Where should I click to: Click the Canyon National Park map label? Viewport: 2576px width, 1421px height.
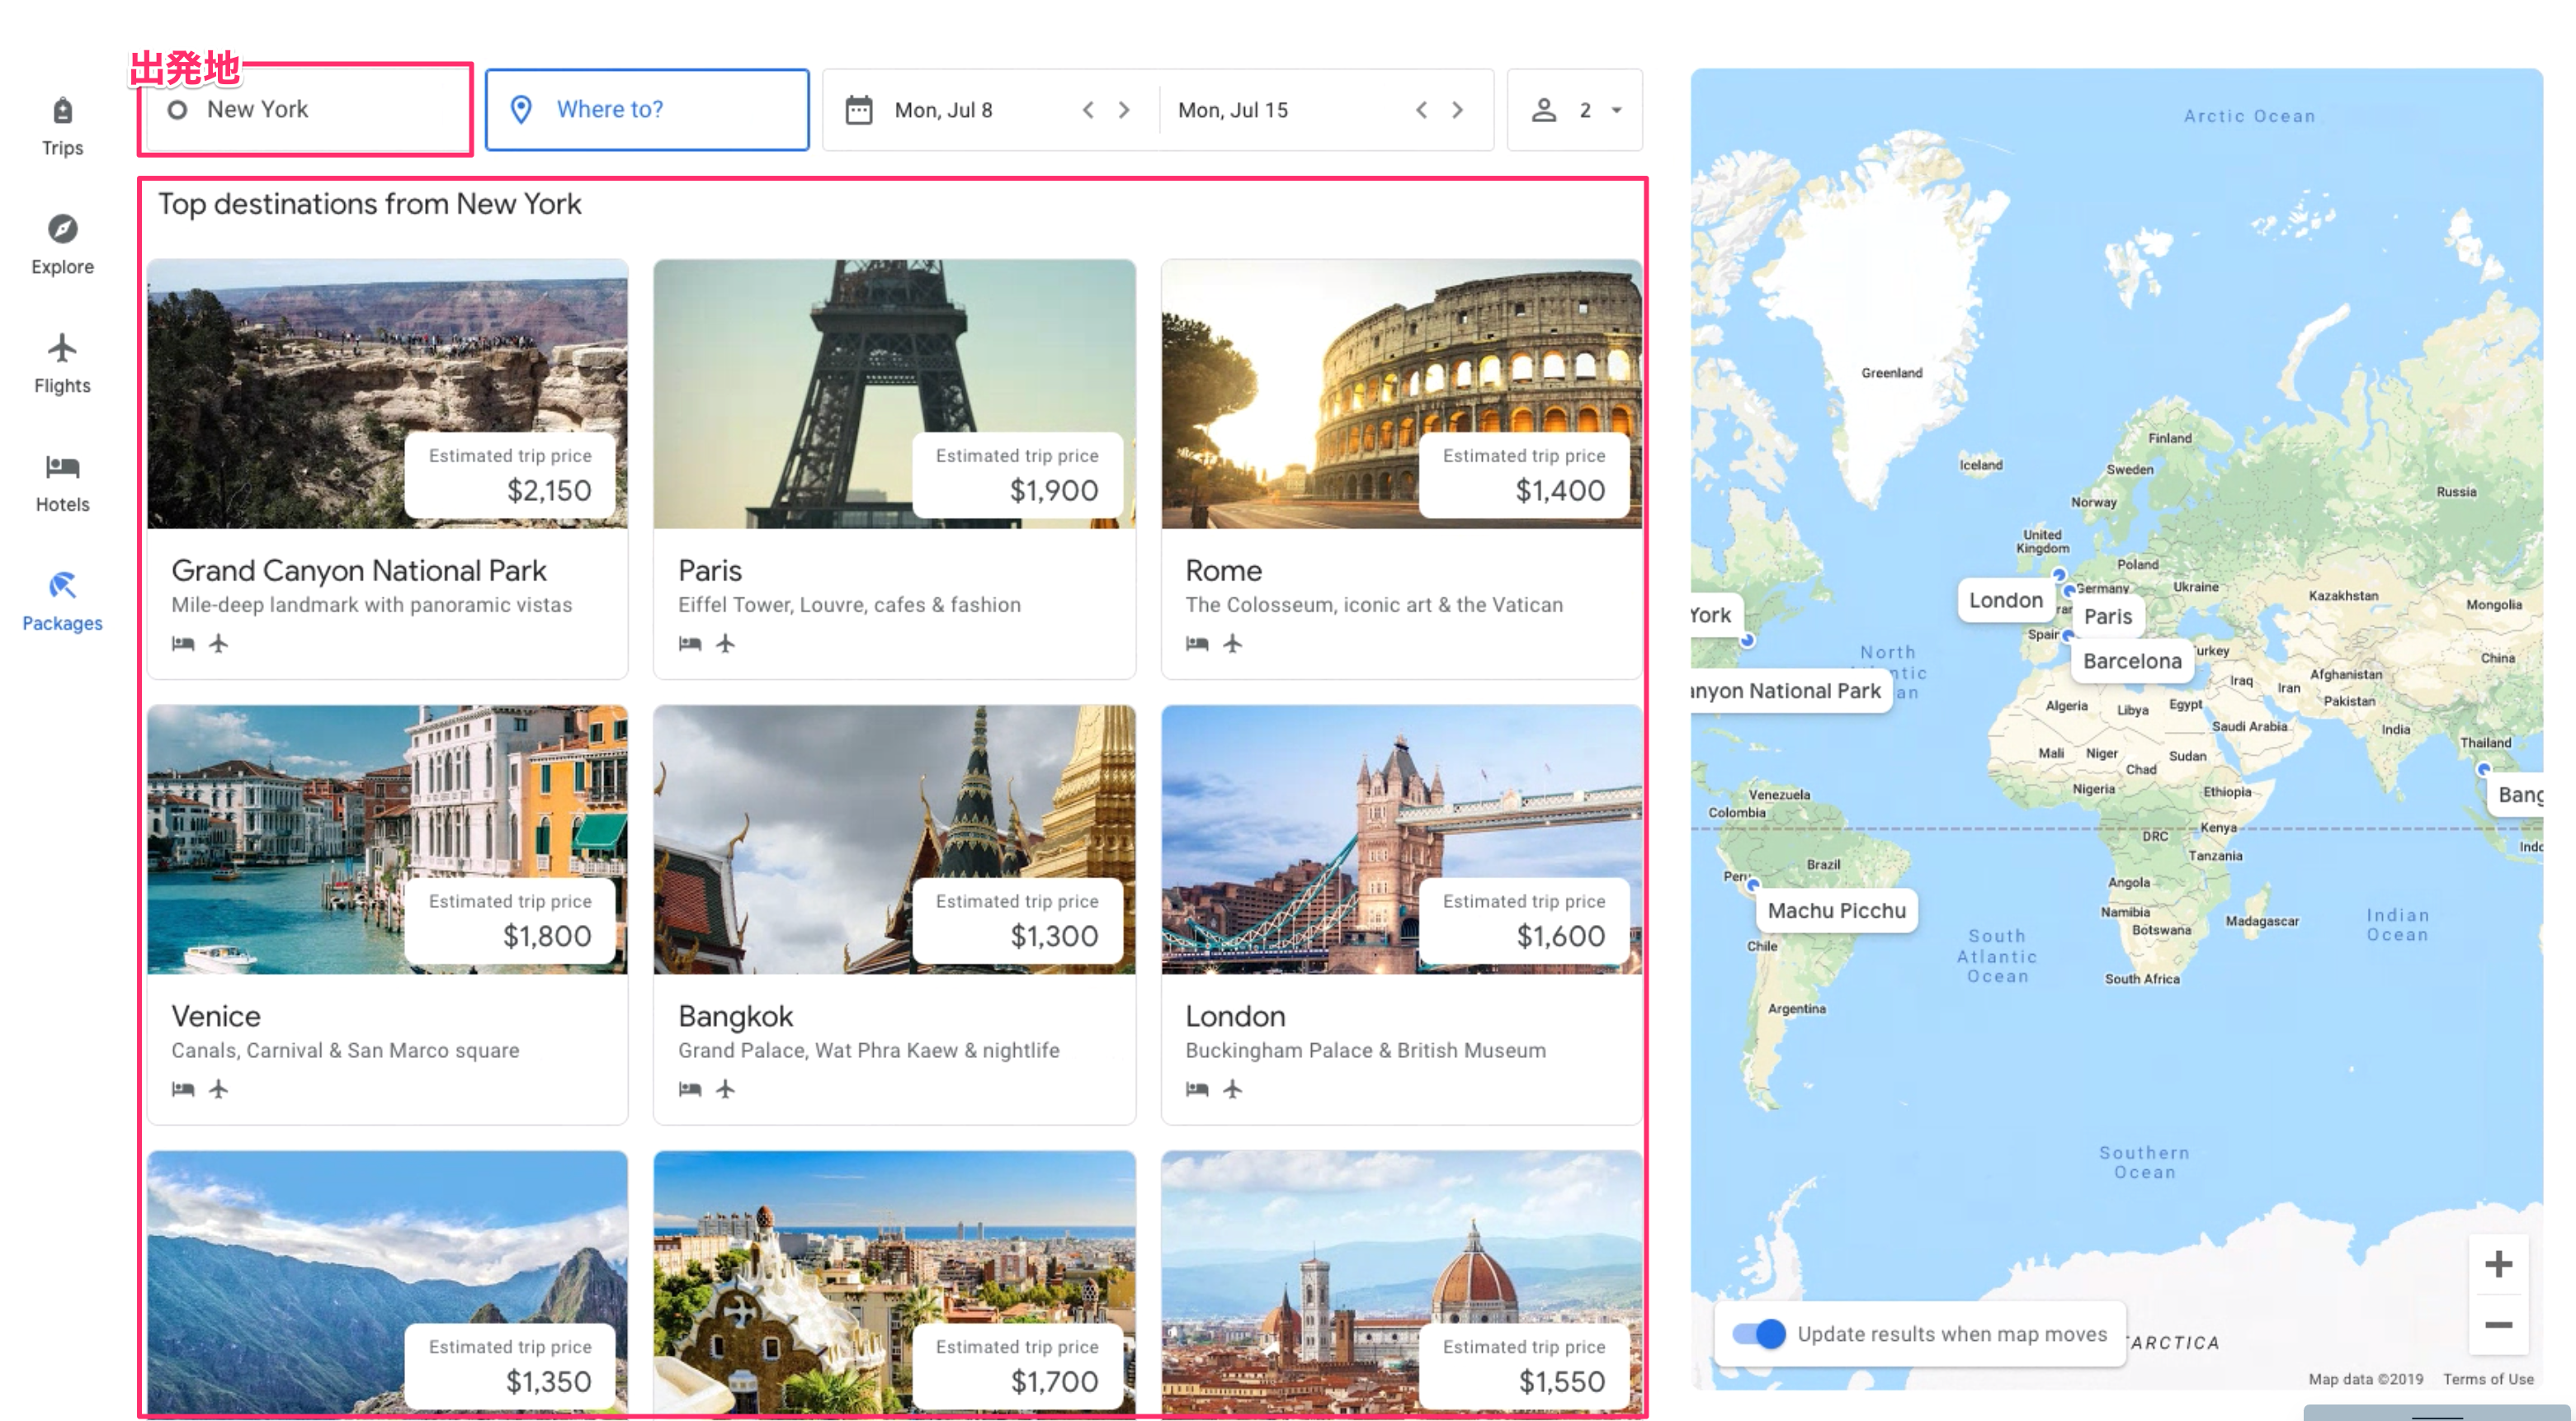(1790, 691)
